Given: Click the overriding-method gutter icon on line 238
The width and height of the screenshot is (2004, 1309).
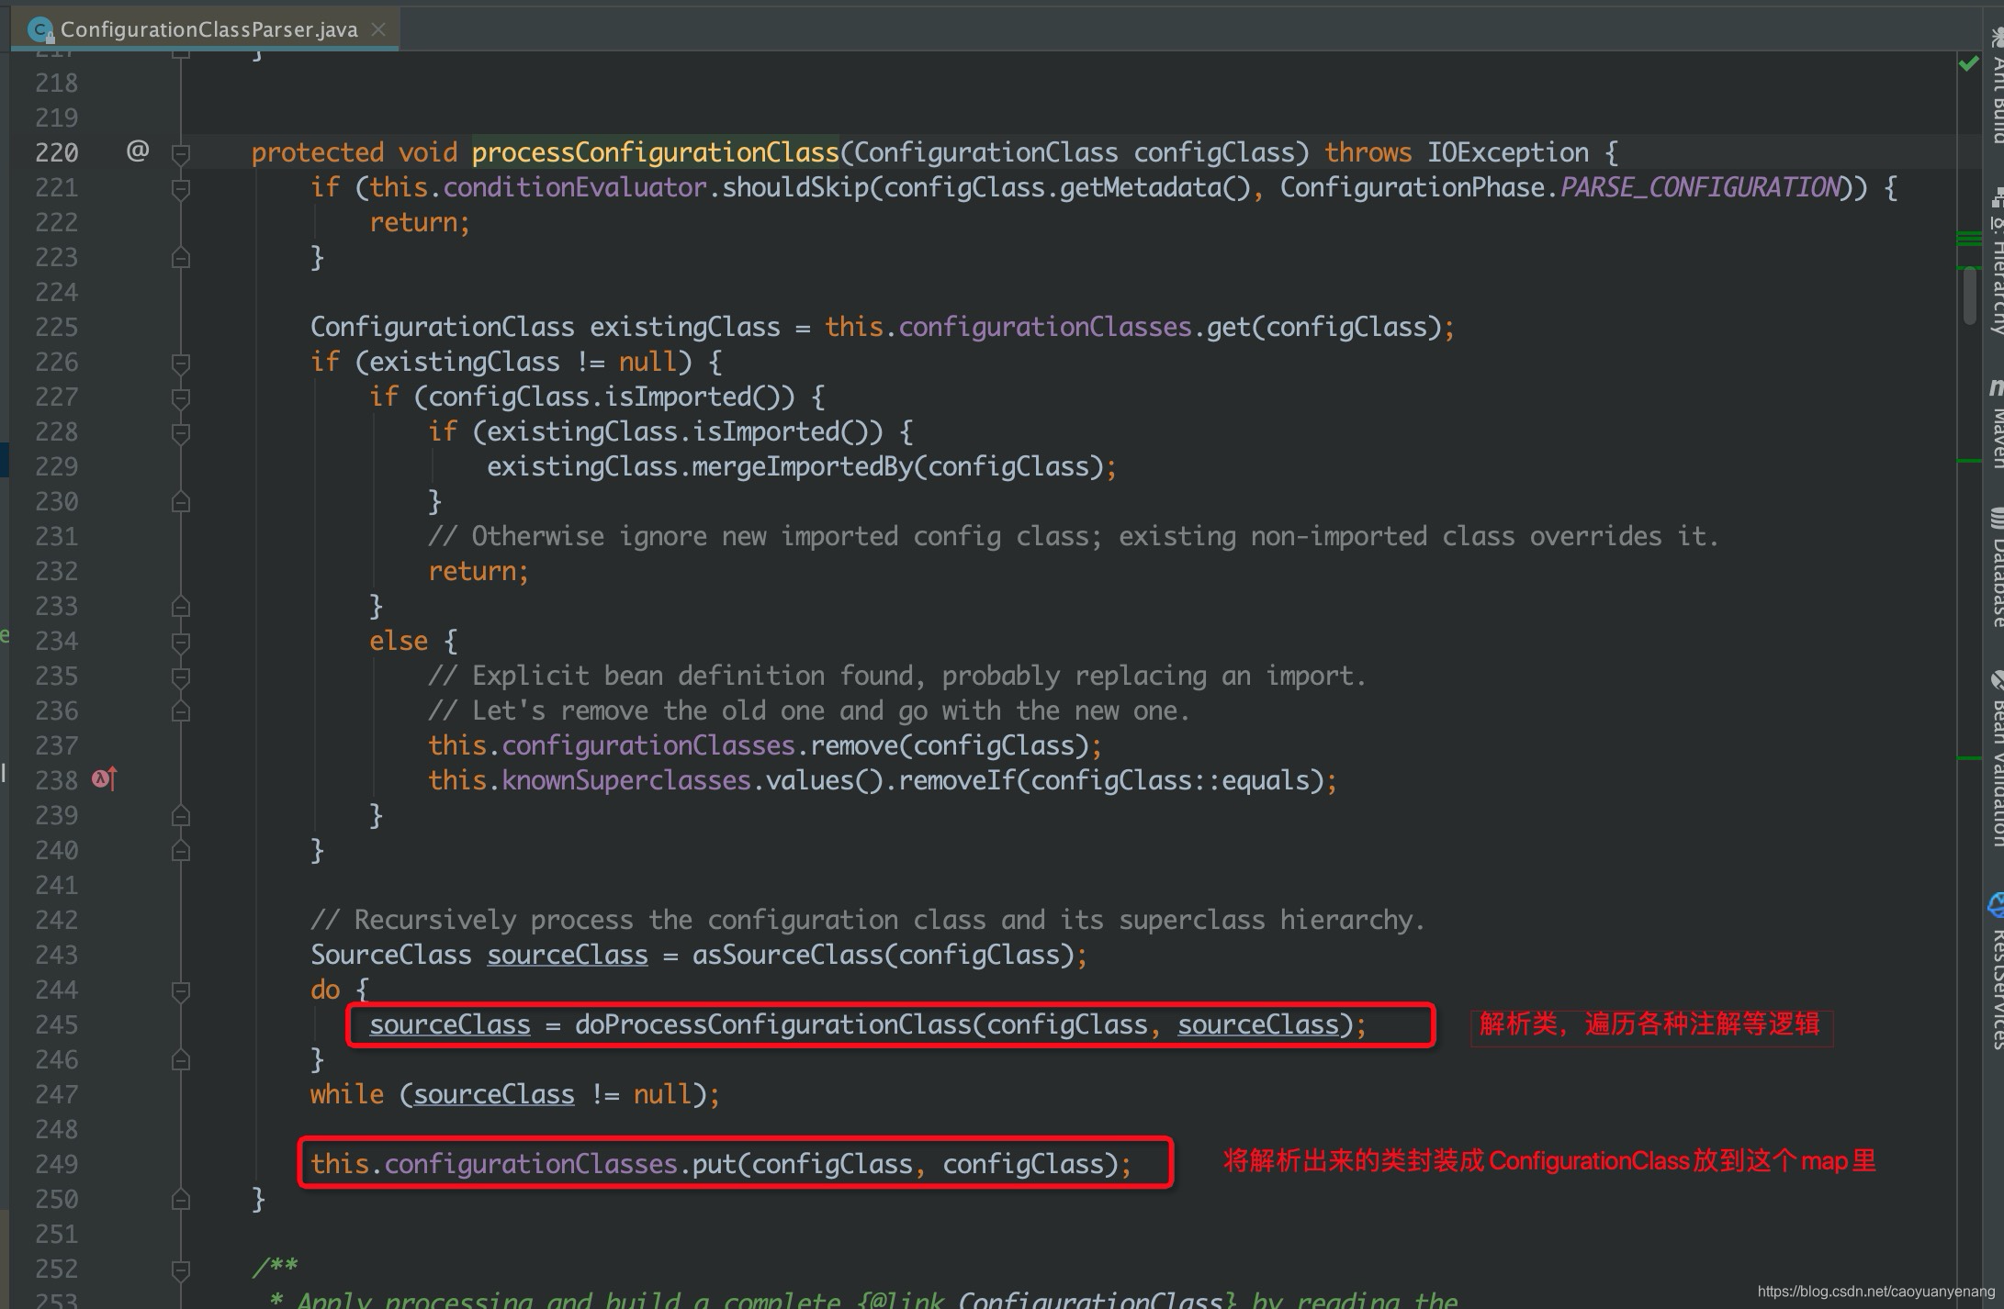Looking at the screenshot, I should tap(105, 779).
